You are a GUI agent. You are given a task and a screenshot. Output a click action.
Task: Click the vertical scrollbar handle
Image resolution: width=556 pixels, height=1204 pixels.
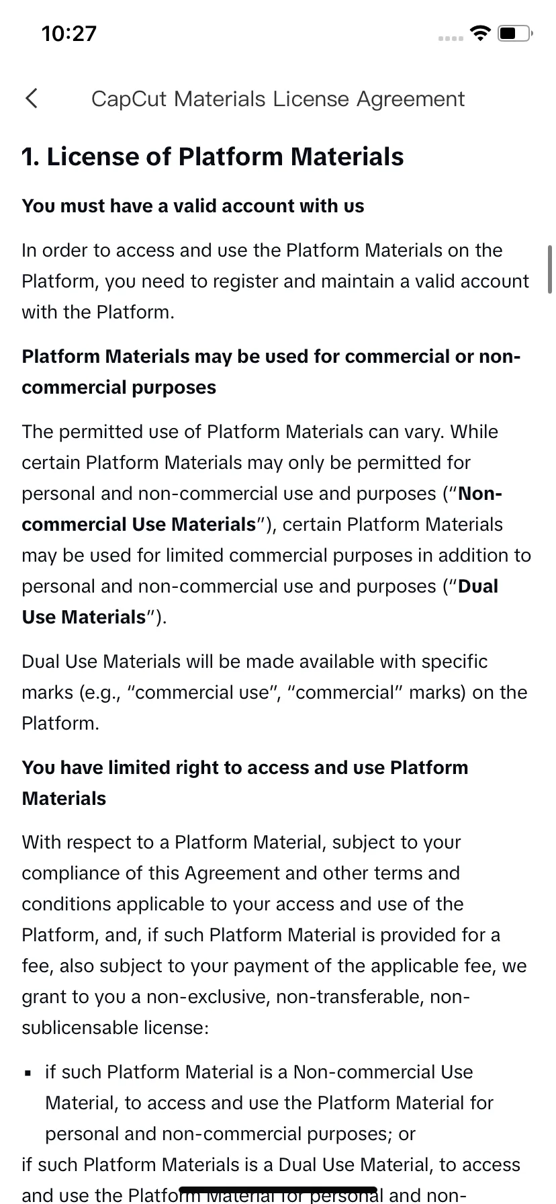550,269
